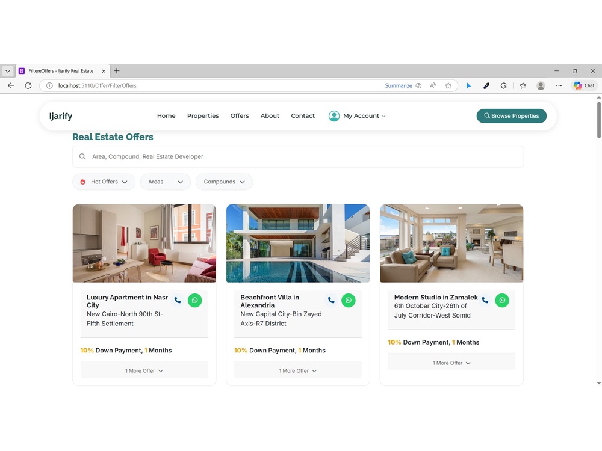Click the page vertical scrollbar thumb
The height and width of the screenshot is (451, 602).
[x=599, y=120]
